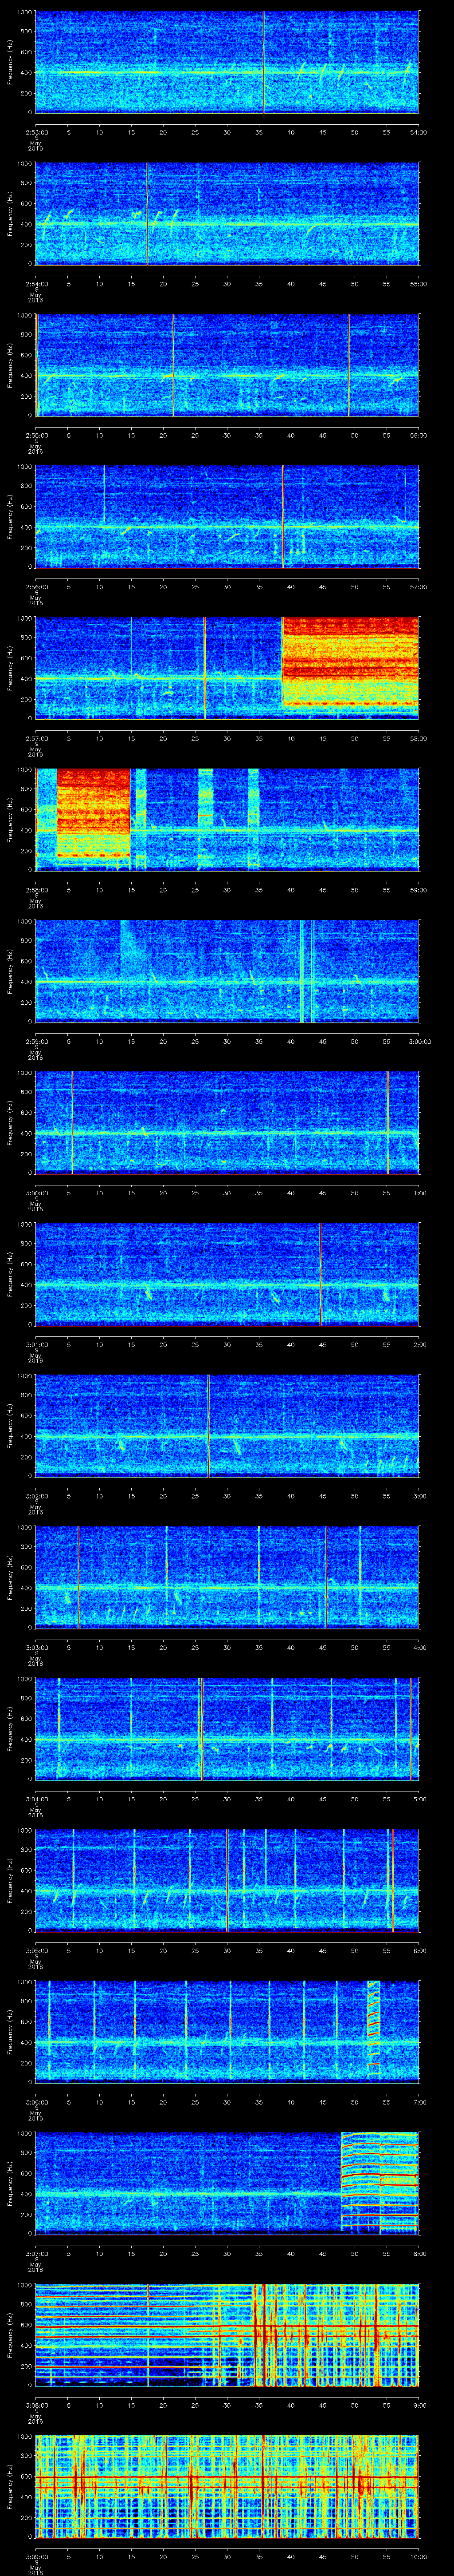
Task: Select the large red broadband block in 2:57:00 spectrogram
Action: click(x=350, y=661)
